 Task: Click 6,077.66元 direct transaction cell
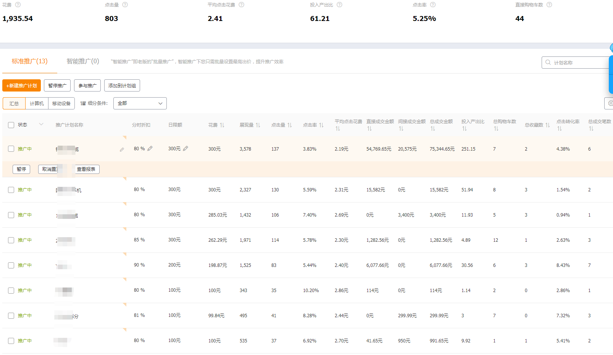point(377,265)
